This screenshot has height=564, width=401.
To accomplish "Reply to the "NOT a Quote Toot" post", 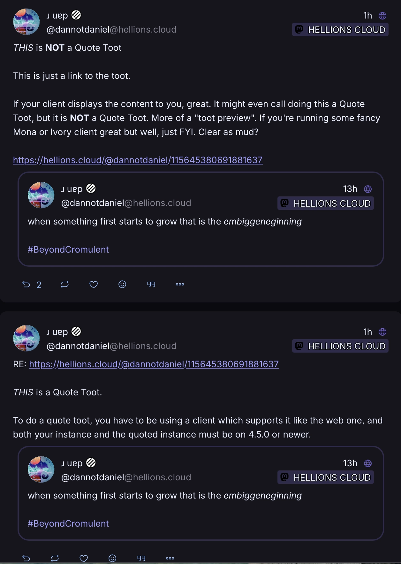I will point(27,284).
